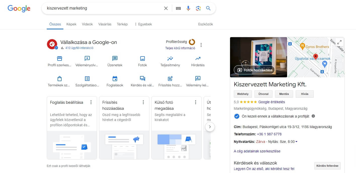Image resolution: width=356 pixels, height=173 pixels.
Task: Expand the map with fullscreen icon
Action: [x=339, y=42]
